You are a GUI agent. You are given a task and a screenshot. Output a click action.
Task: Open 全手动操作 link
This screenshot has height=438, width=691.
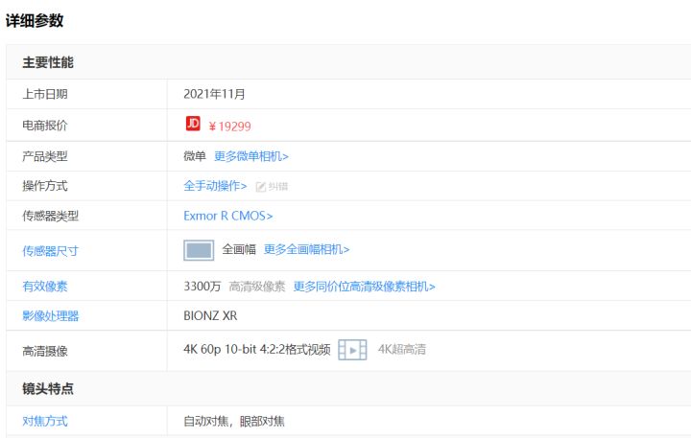[x=215, y=186]
